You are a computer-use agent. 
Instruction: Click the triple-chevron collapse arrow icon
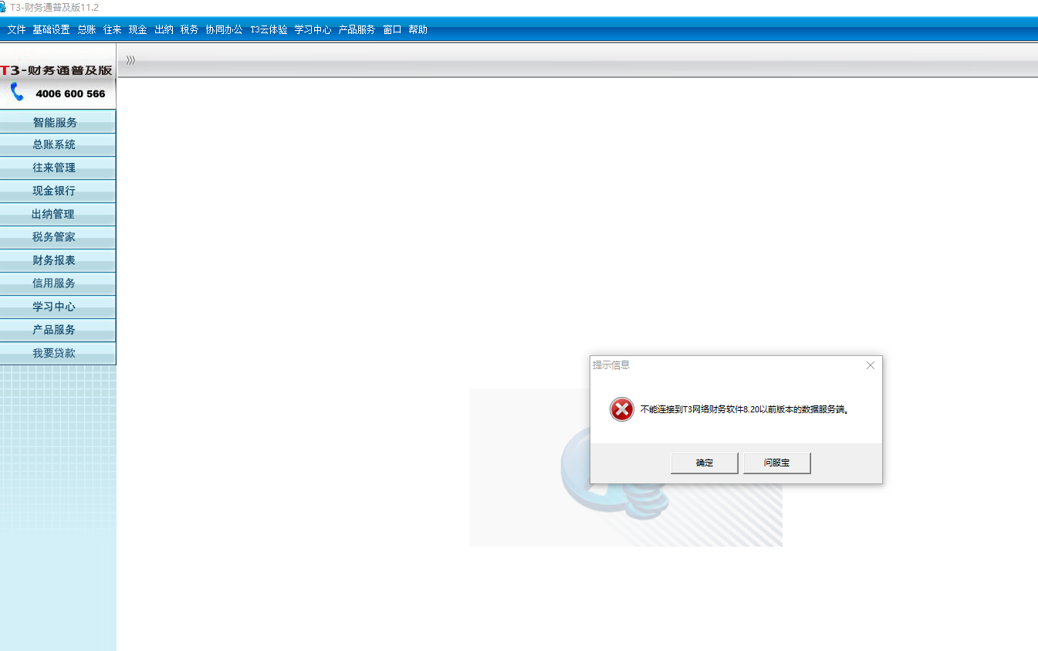tap(130, 60)
